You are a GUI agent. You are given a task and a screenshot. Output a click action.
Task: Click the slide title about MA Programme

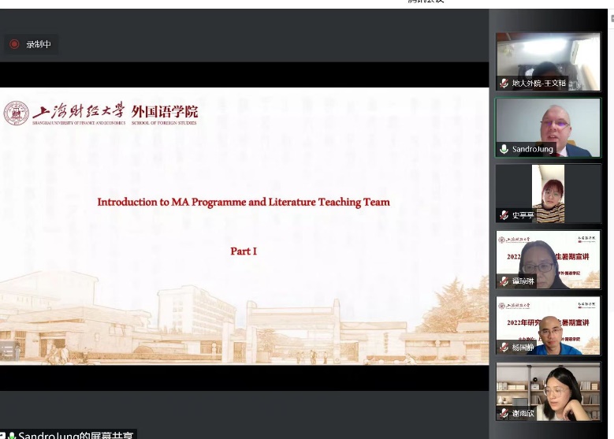click(244, 202)
